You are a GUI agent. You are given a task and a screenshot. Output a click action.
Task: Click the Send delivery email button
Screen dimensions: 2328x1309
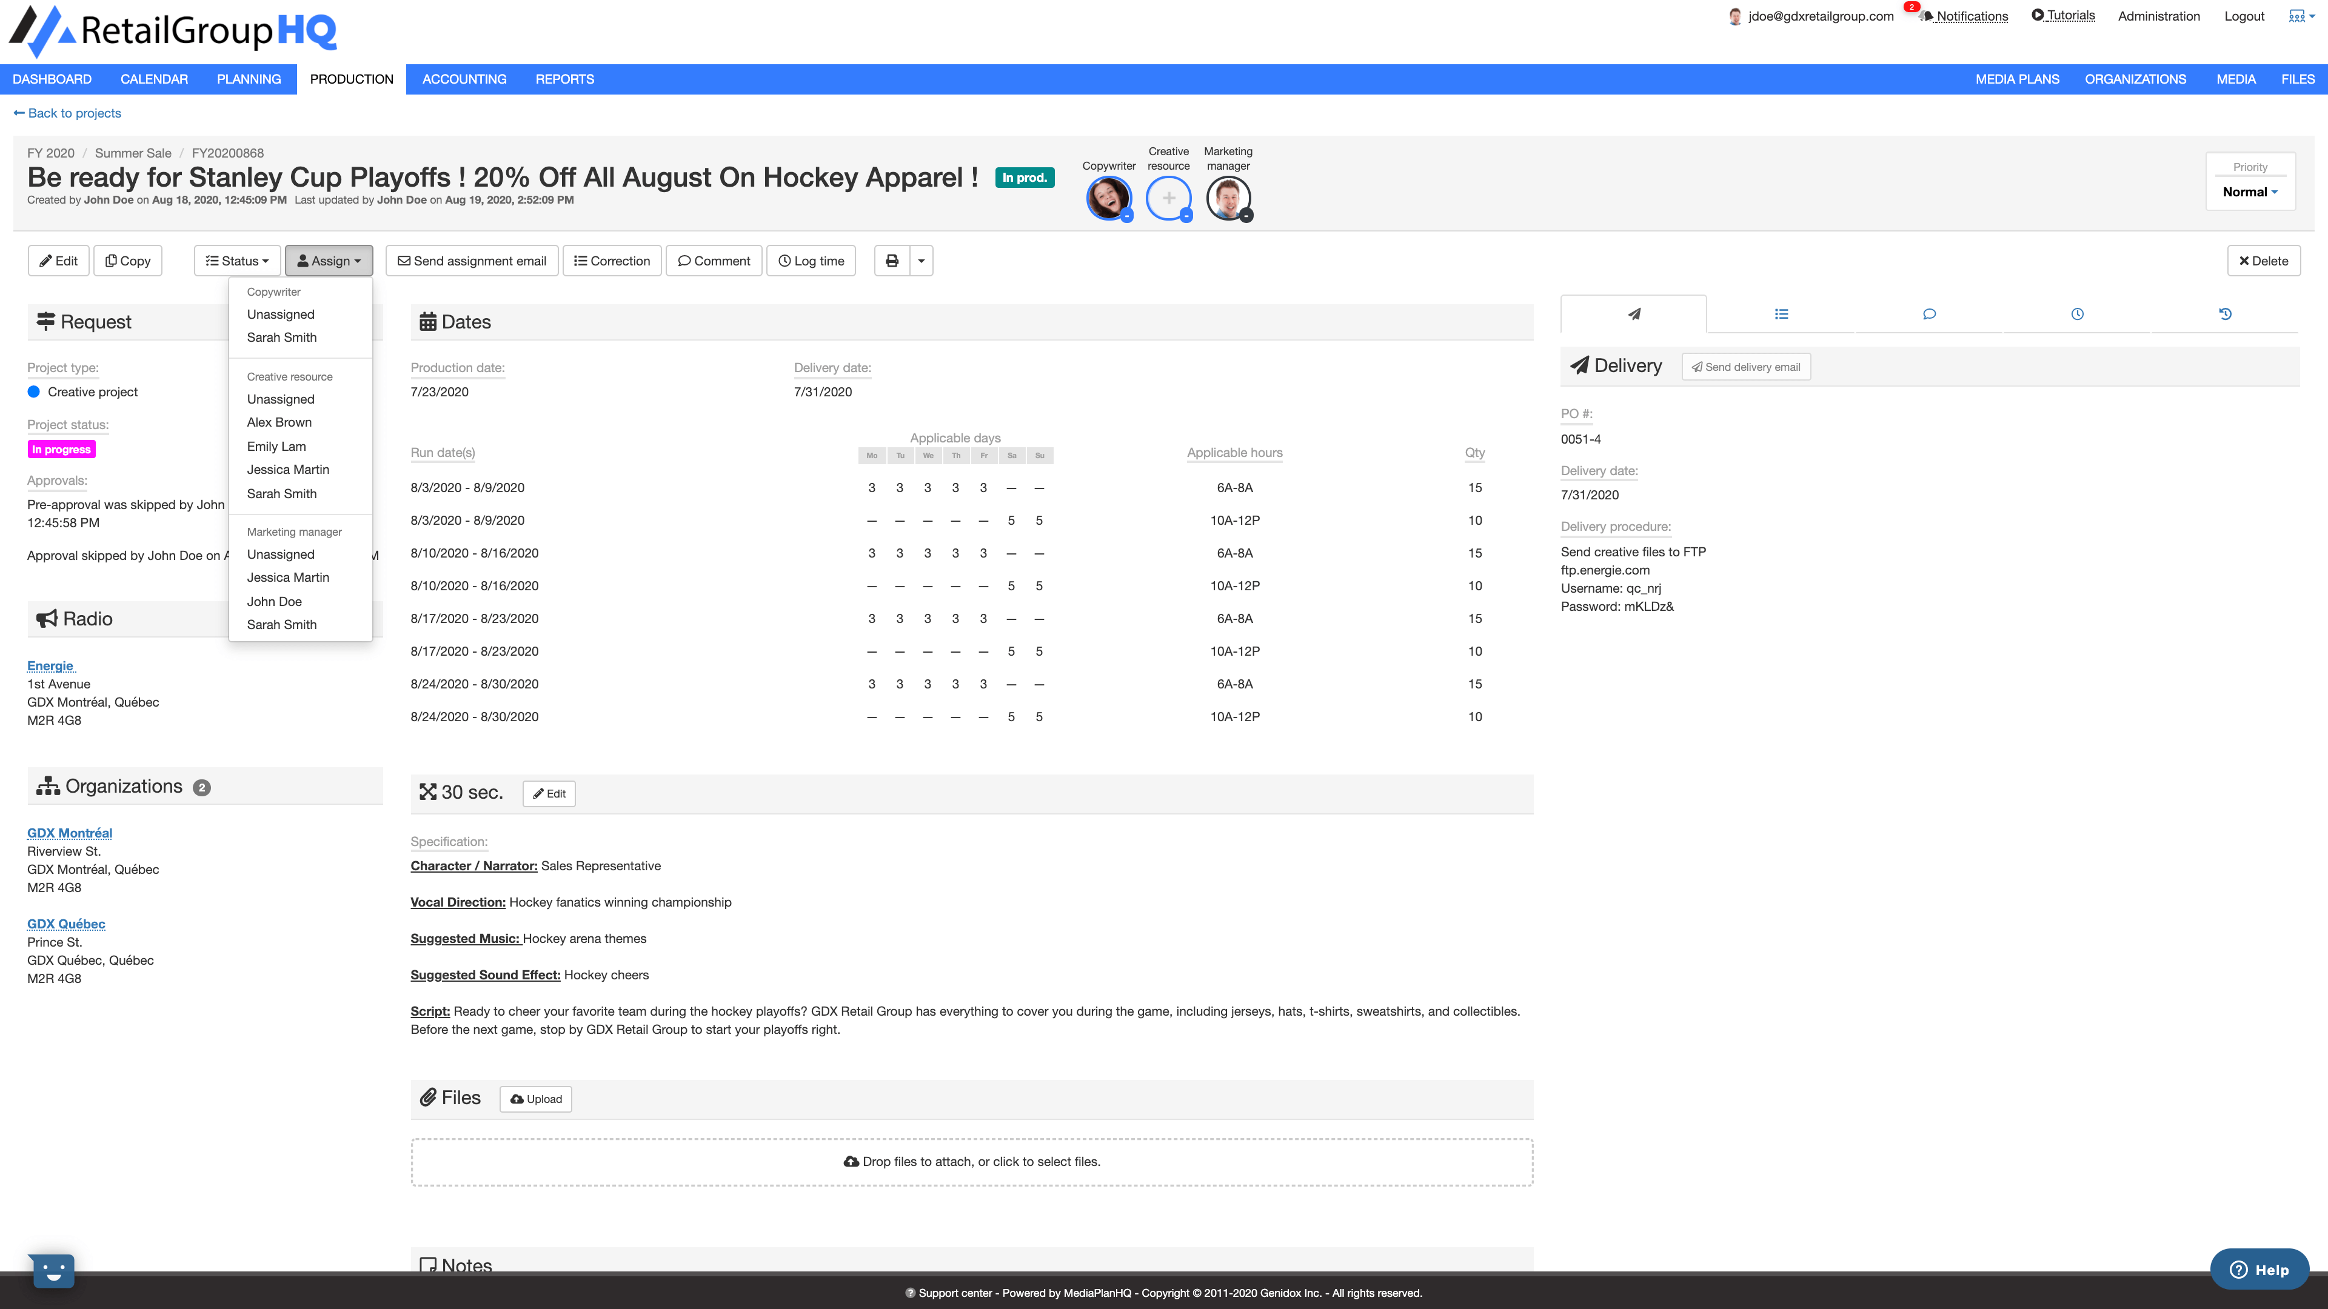pos(1745,367)
